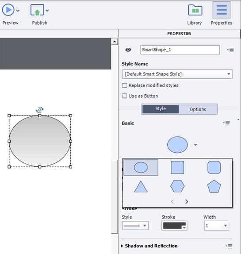Open the Library panel icon
241x254 pixels.
point(195,10)
